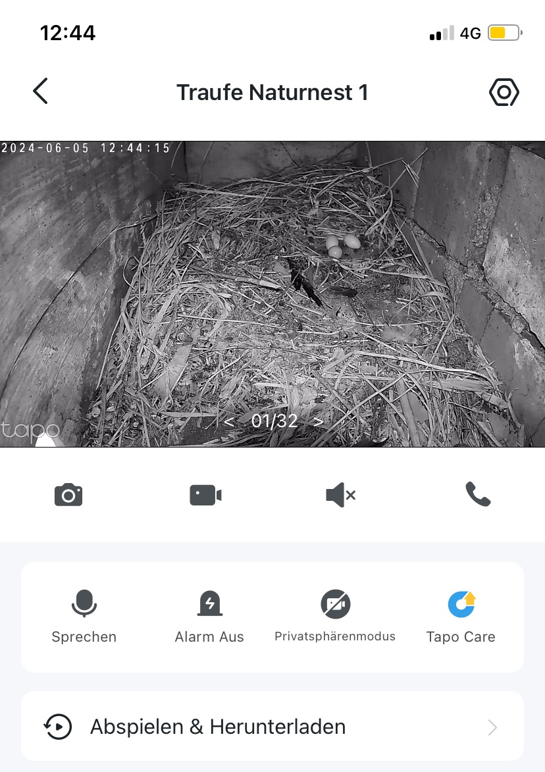545x772 pixels.
Task: Open camera settings hexagon icon
Action: [x=504, y=92]
